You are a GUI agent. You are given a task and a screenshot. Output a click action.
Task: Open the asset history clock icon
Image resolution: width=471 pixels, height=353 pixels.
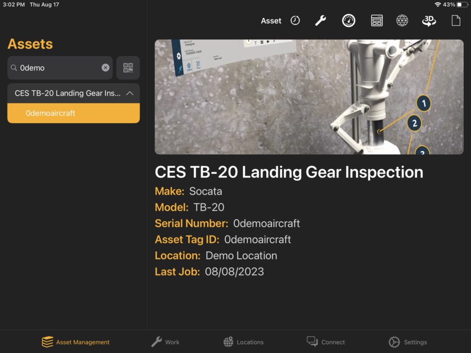[x=295, y=21]
